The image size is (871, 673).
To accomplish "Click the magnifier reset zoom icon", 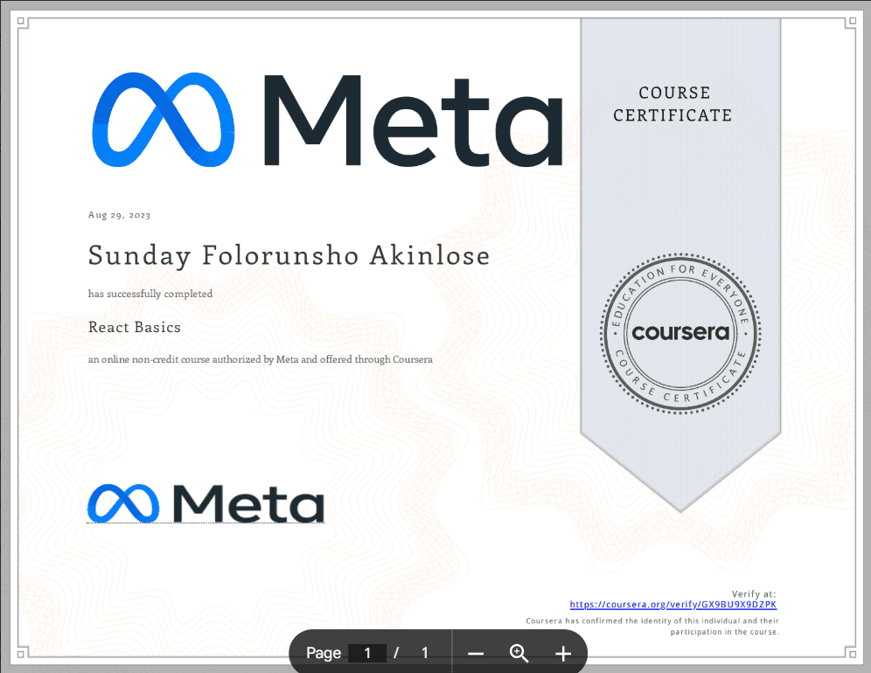I will click(x=519, y=653).
